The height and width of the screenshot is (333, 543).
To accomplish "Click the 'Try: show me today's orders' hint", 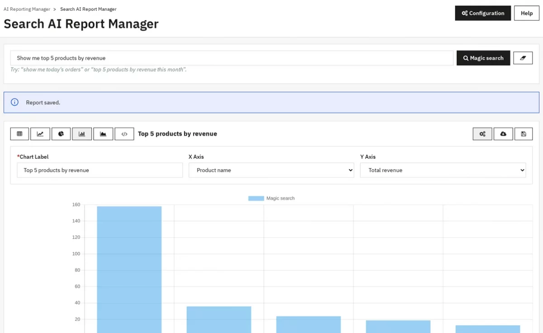I will [99, 70].
